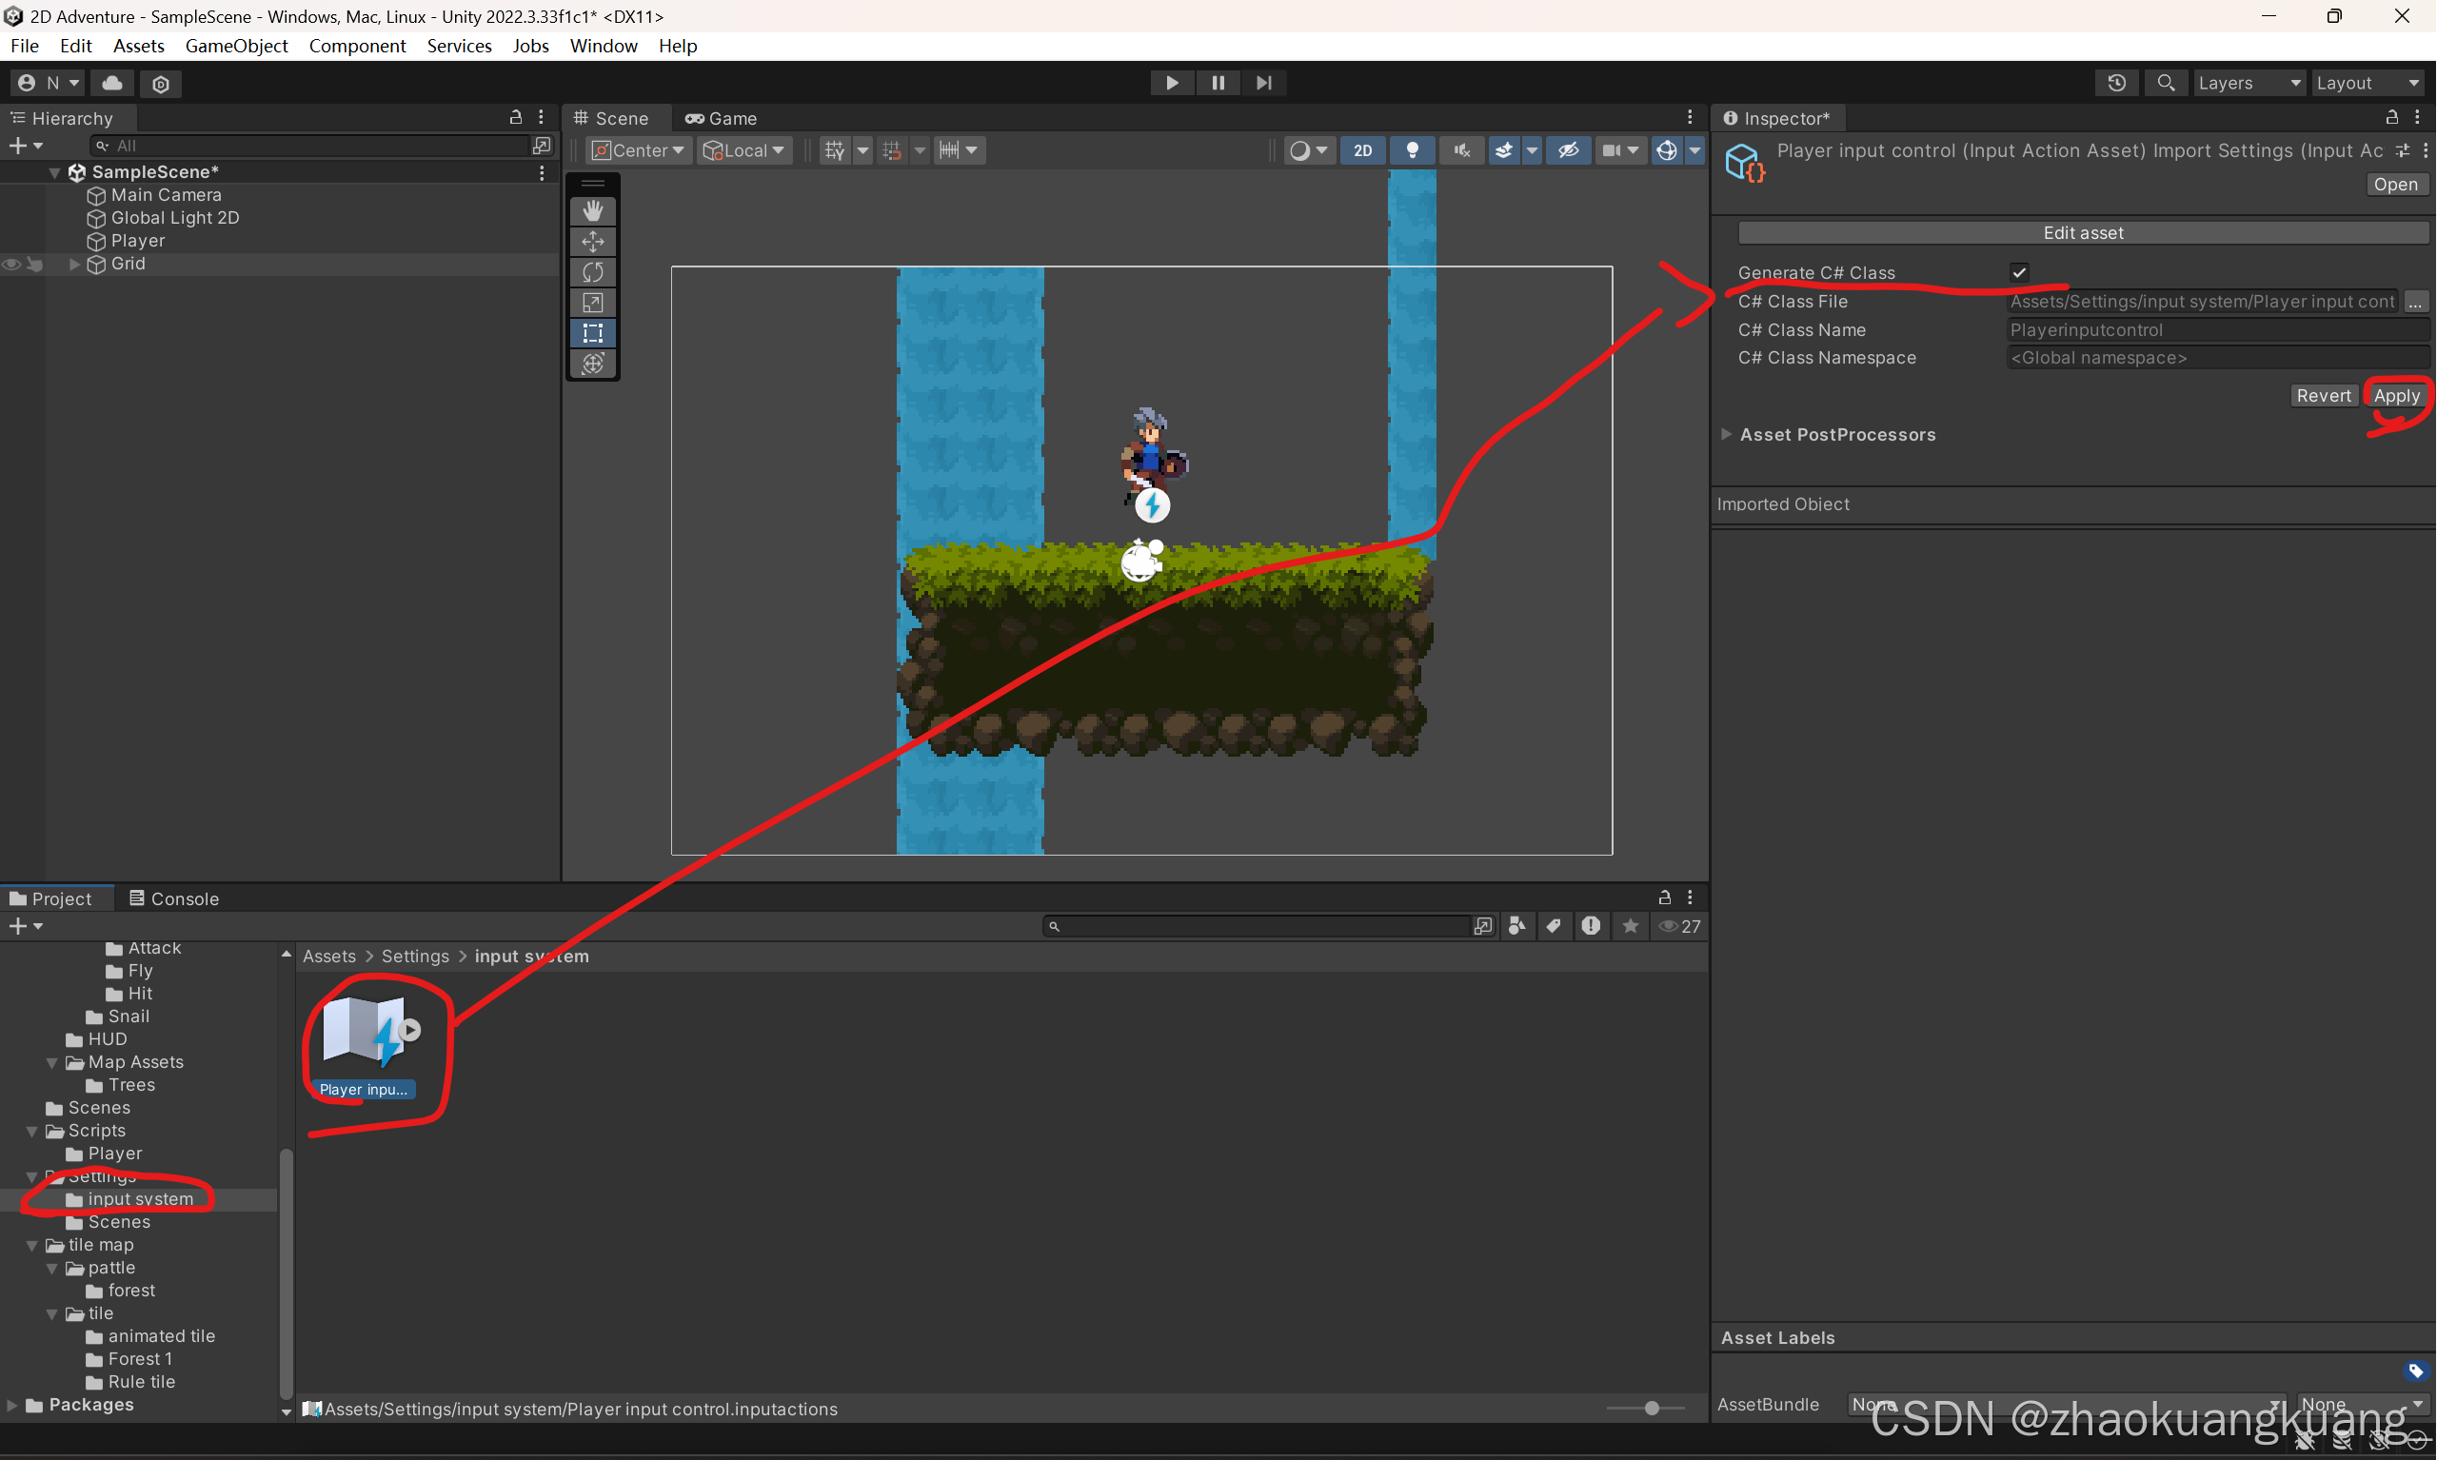Click the Step frame button

coord(1264,83)
